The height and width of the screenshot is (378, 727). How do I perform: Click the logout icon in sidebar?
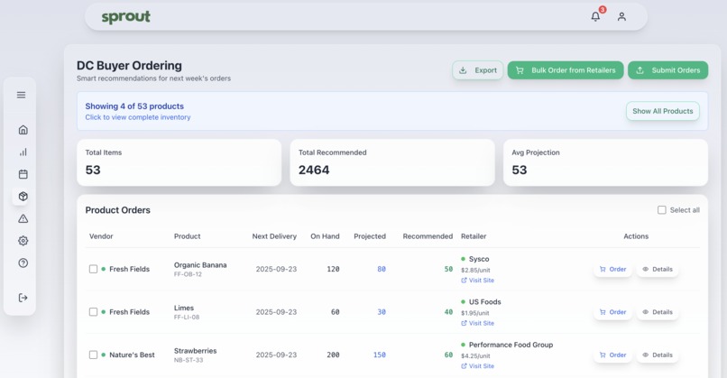[x=23, y=298]
